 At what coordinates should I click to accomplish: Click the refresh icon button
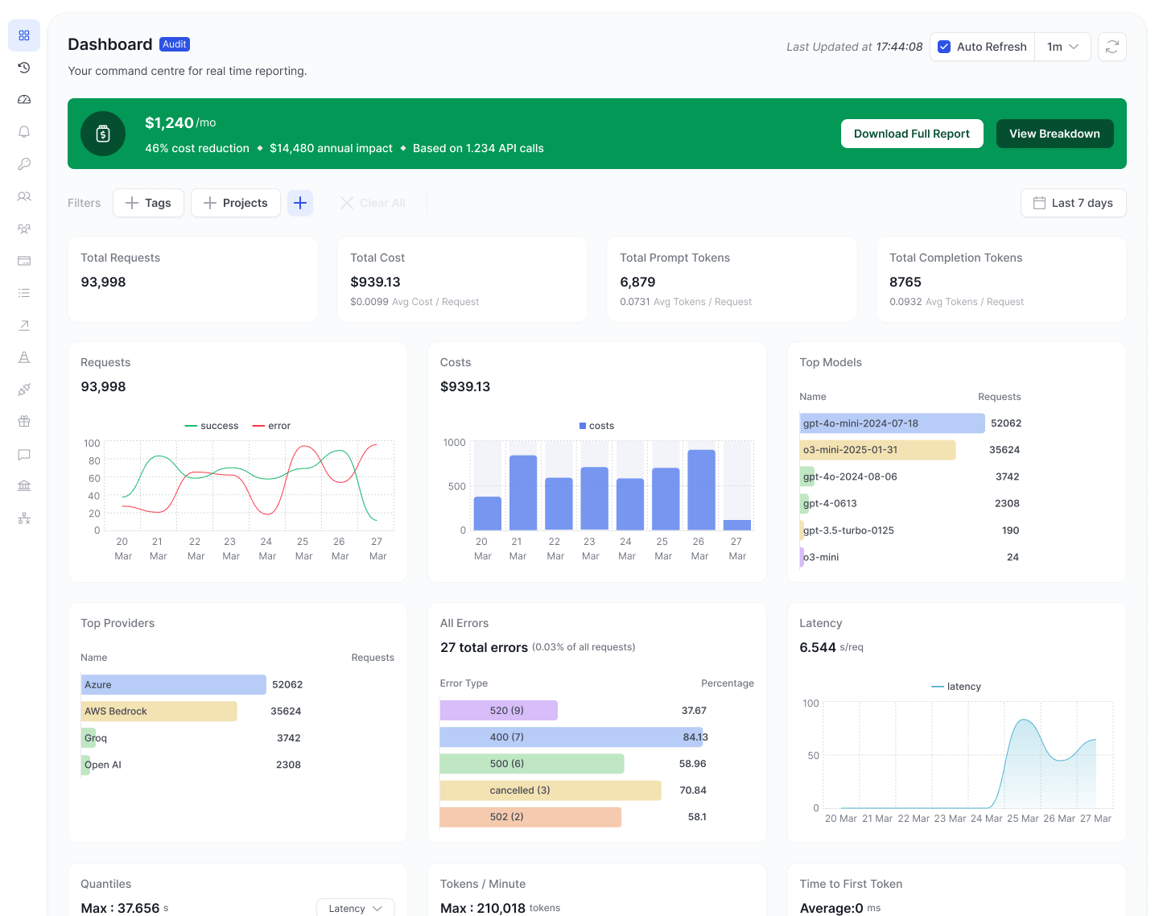click(x=1112, y=47)
